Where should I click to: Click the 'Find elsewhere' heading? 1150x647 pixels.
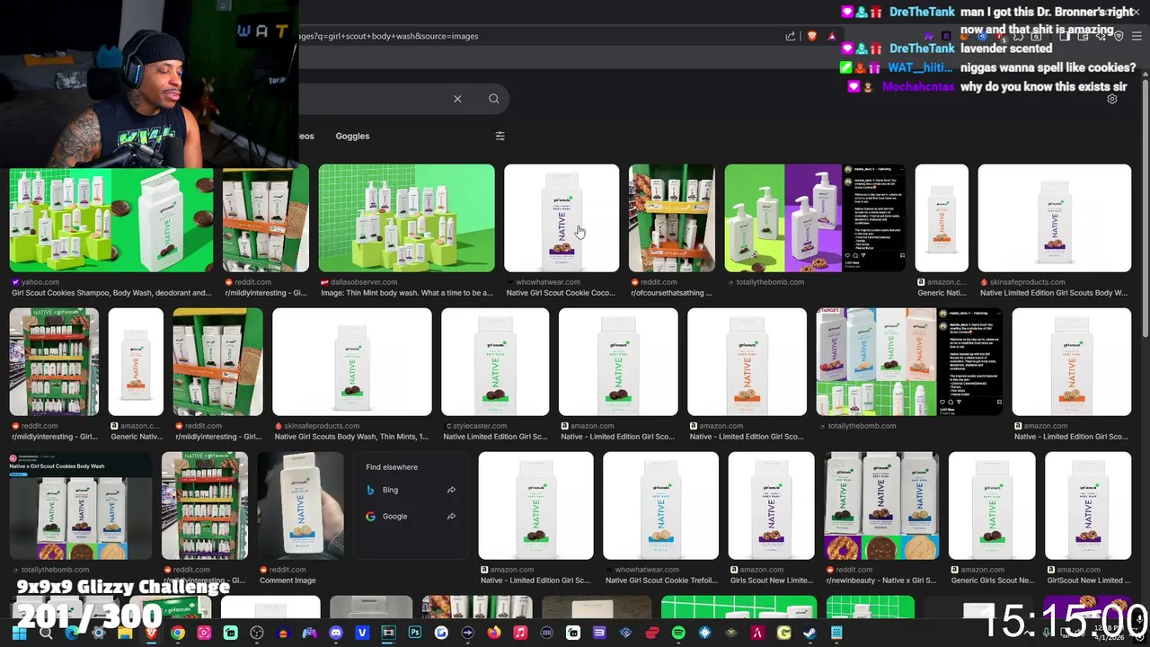point(392,467)
